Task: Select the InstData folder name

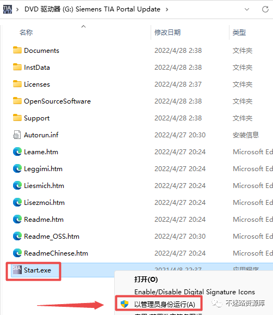Action: pyautogui.click(x=37, y=67)
